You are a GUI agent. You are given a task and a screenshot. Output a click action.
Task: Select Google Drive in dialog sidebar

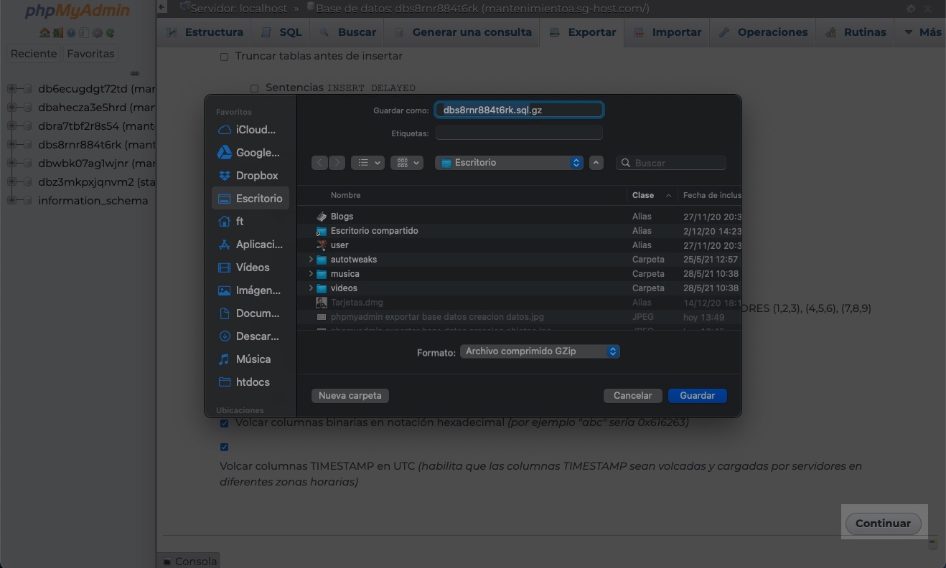coord(250,153)
